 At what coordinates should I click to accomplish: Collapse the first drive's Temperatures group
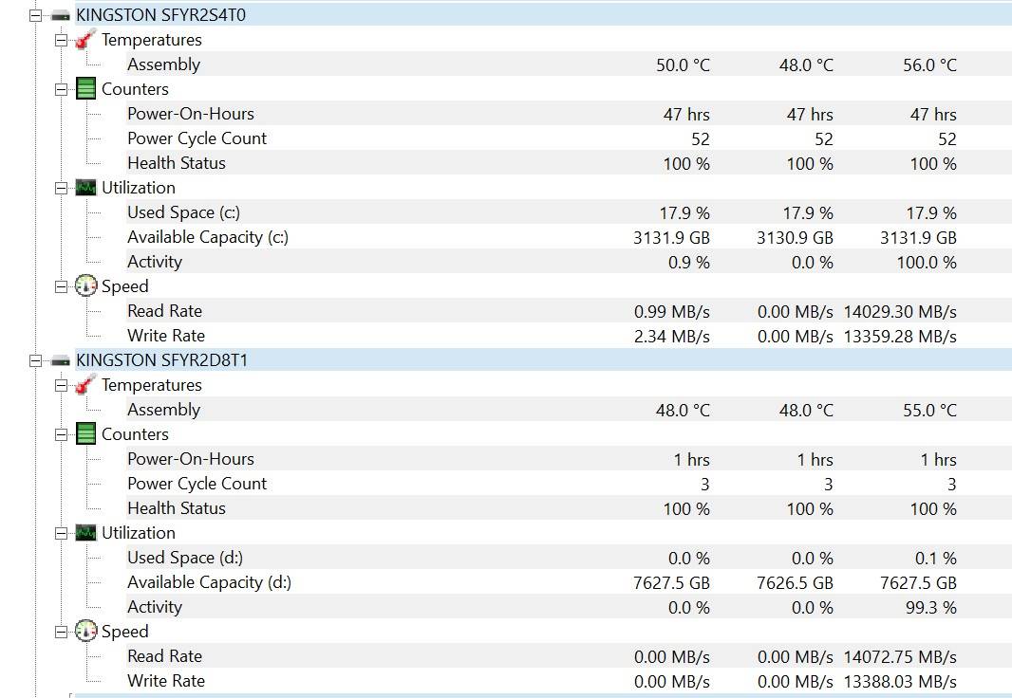point(61,40)
